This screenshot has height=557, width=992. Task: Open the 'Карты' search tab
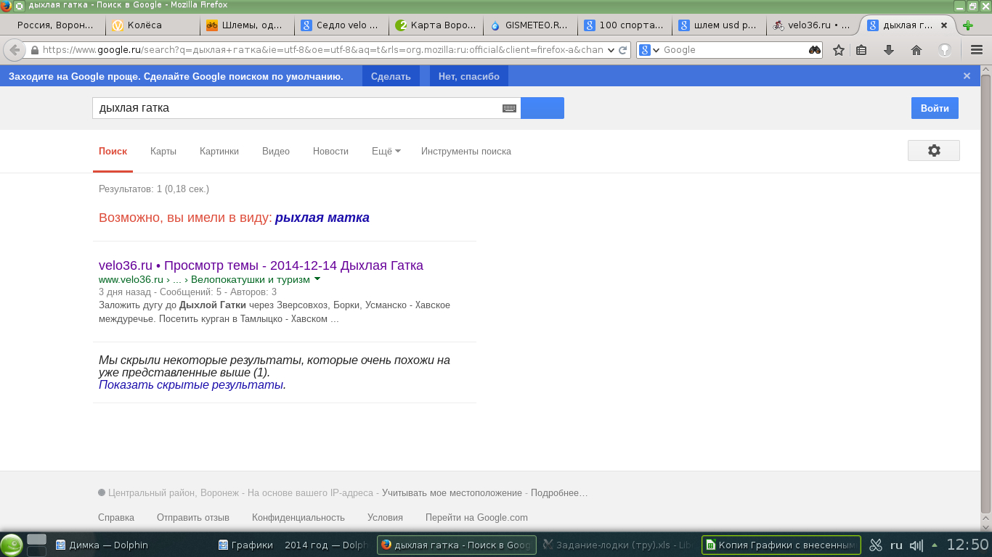click(x=163, y=152)
